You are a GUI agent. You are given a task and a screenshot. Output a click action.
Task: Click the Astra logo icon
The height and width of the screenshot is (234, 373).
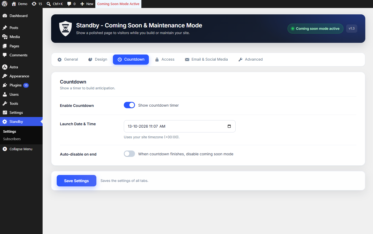point(5,67)
